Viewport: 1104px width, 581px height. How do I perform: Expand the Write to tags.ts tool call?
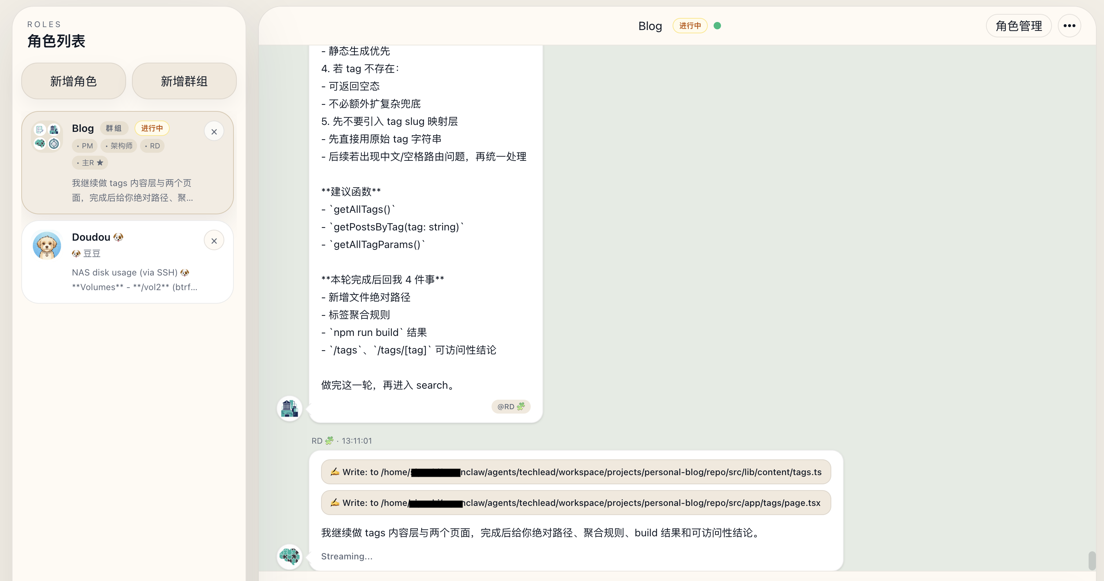coord(575,472)
